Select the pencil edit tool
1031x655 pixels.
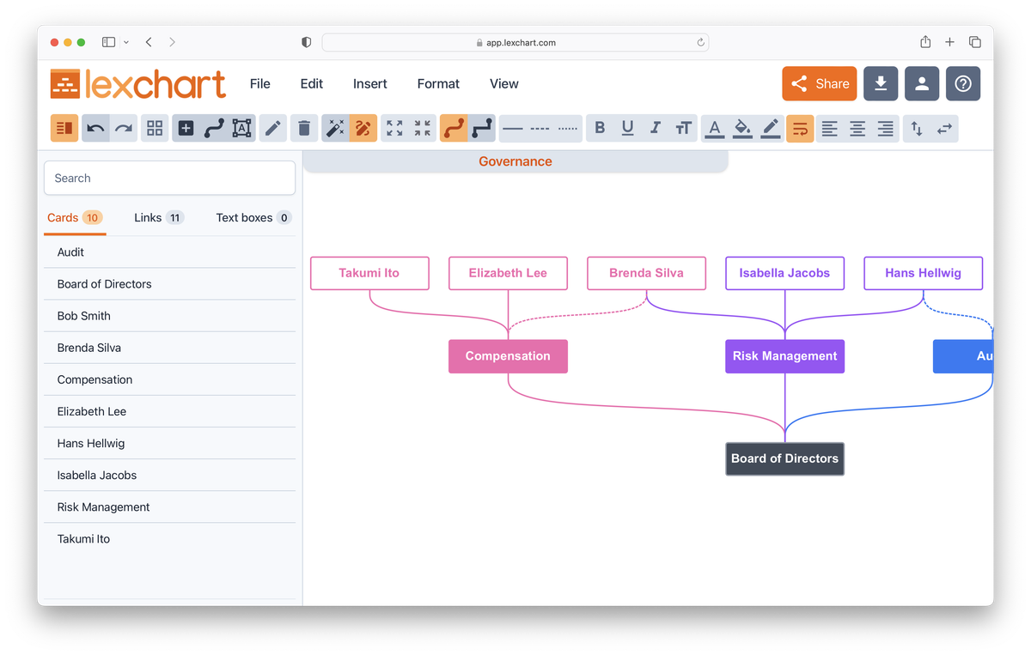tap(273, 129)
